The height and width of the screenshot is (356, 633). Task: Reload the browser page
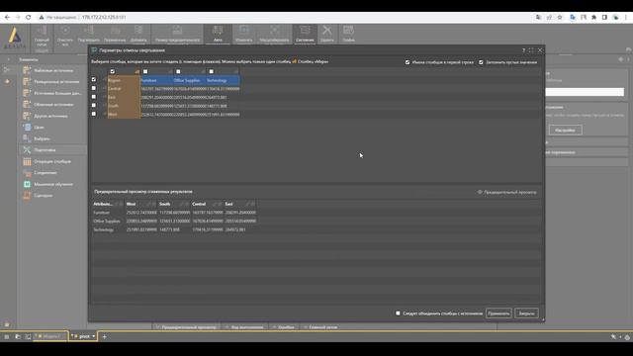coord(29,18)
